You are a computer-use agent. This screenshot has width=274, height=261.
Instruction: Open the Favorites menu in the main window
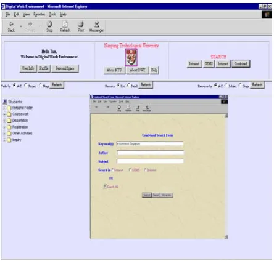pyautogui.click(x=39, y=14)
